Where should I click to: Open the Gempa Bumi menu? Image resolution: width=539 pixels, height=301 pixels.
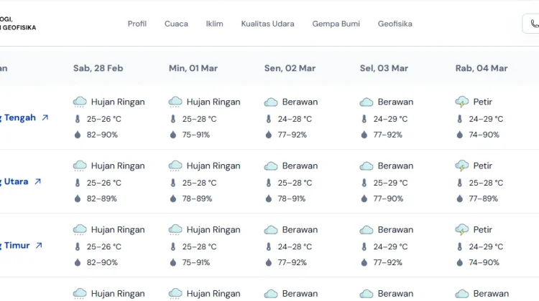click(x=336, y=24)
